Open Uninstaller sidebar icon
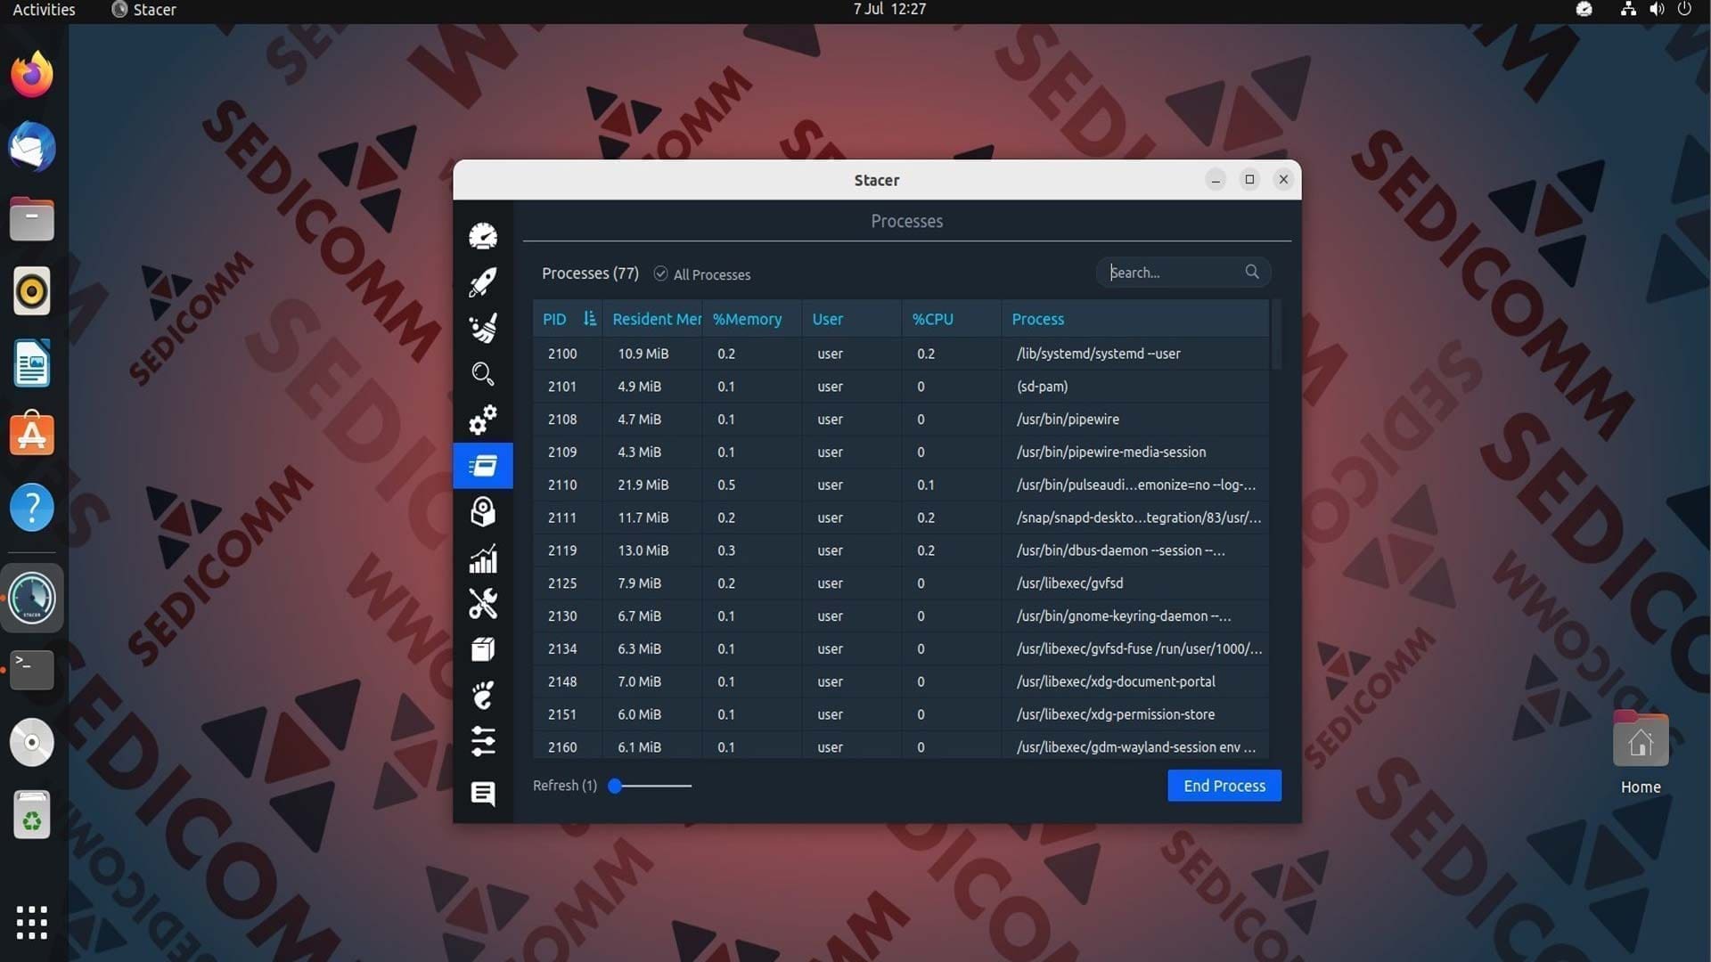 point(483,512)
